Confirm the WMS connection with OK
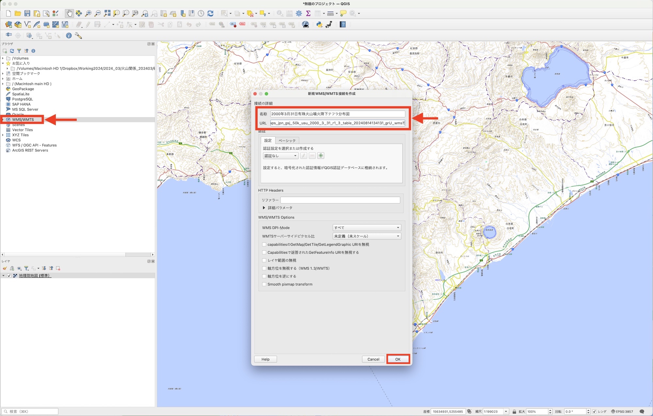 coord(398,359)
